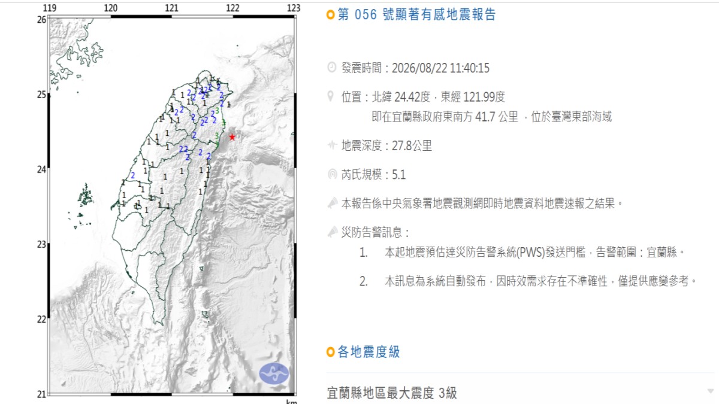
Task: Click the clock icon beside 發震時間
Action: coord(331,68)
